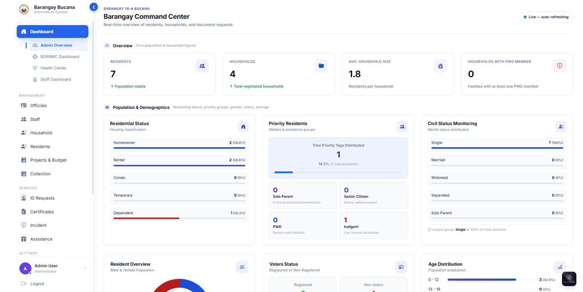
Task: Click the Live auto-refreshing status badge
Action: pyautogui.click(x=546, y=17)
